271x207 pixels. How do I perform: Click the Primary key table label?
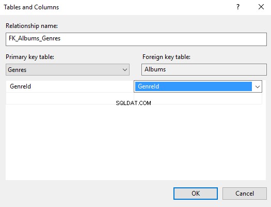pyautogui.click(x=30, y=57)
